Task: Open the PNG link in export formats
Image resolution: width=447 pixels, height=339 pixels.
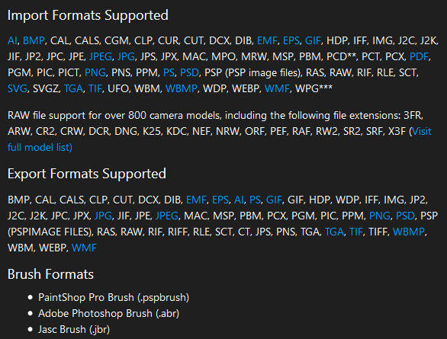Action: pos(379,216)
